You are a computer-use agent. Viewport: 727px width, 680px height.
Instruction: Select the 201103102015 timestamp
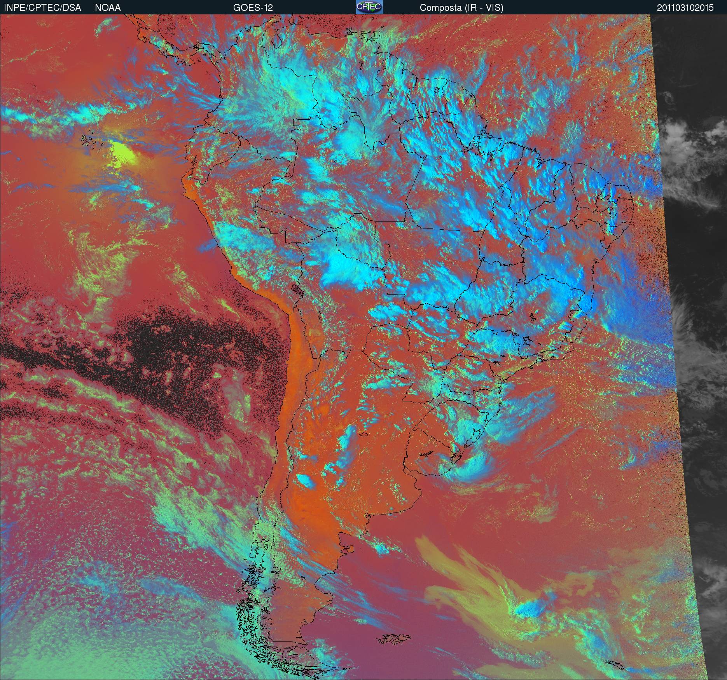click(x=685, y=8)
